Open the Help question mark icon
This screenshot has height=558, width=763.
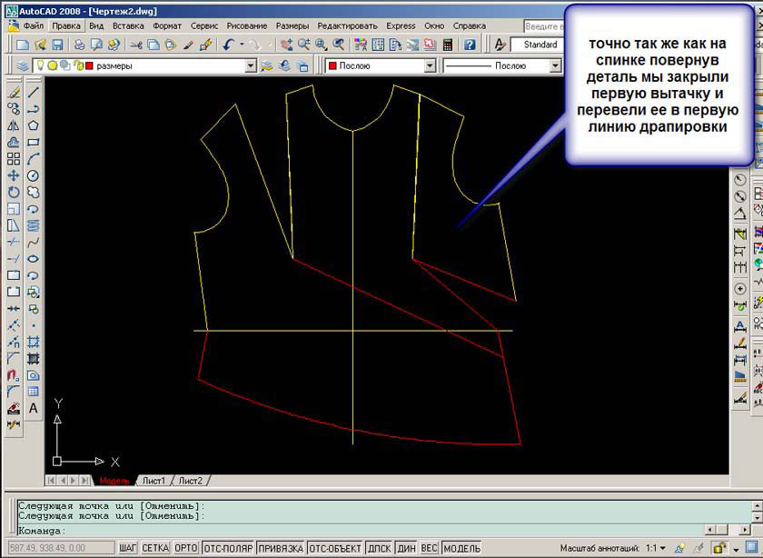(470, 44)
